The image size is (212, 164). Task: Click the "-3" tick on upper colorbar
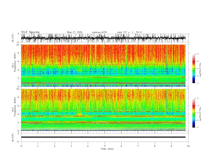click(x=197, y=54)
